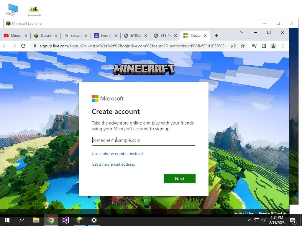Close the Create account tab
302x226 pixels.
tap(205, 36)
